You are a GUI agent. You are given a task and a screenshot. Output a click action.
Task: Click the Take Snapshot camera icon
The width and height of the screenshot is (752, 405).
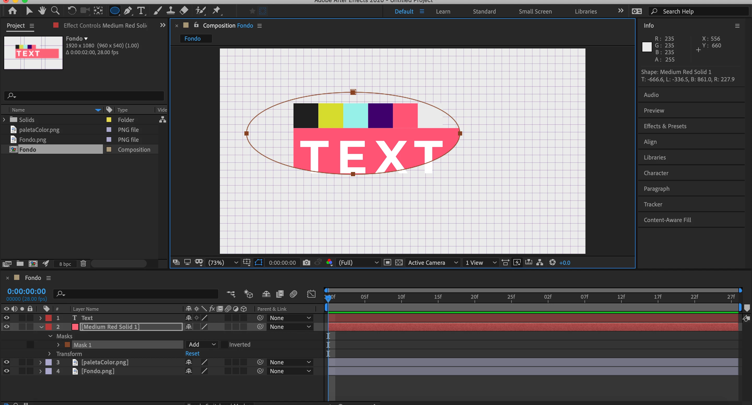(306, 262)
